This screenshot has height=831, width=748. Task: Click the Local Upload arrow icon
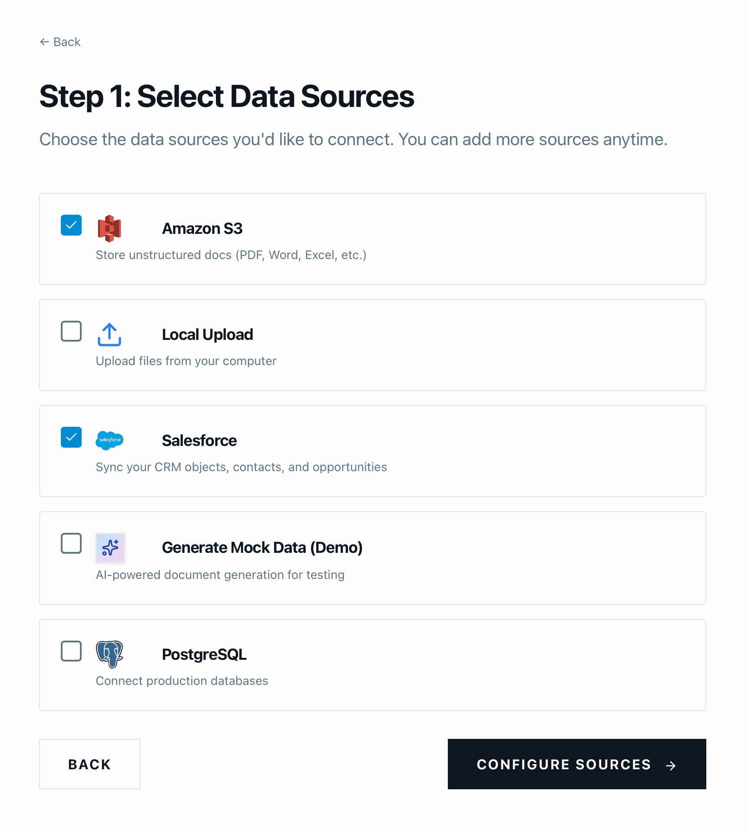tap(109, 334)
